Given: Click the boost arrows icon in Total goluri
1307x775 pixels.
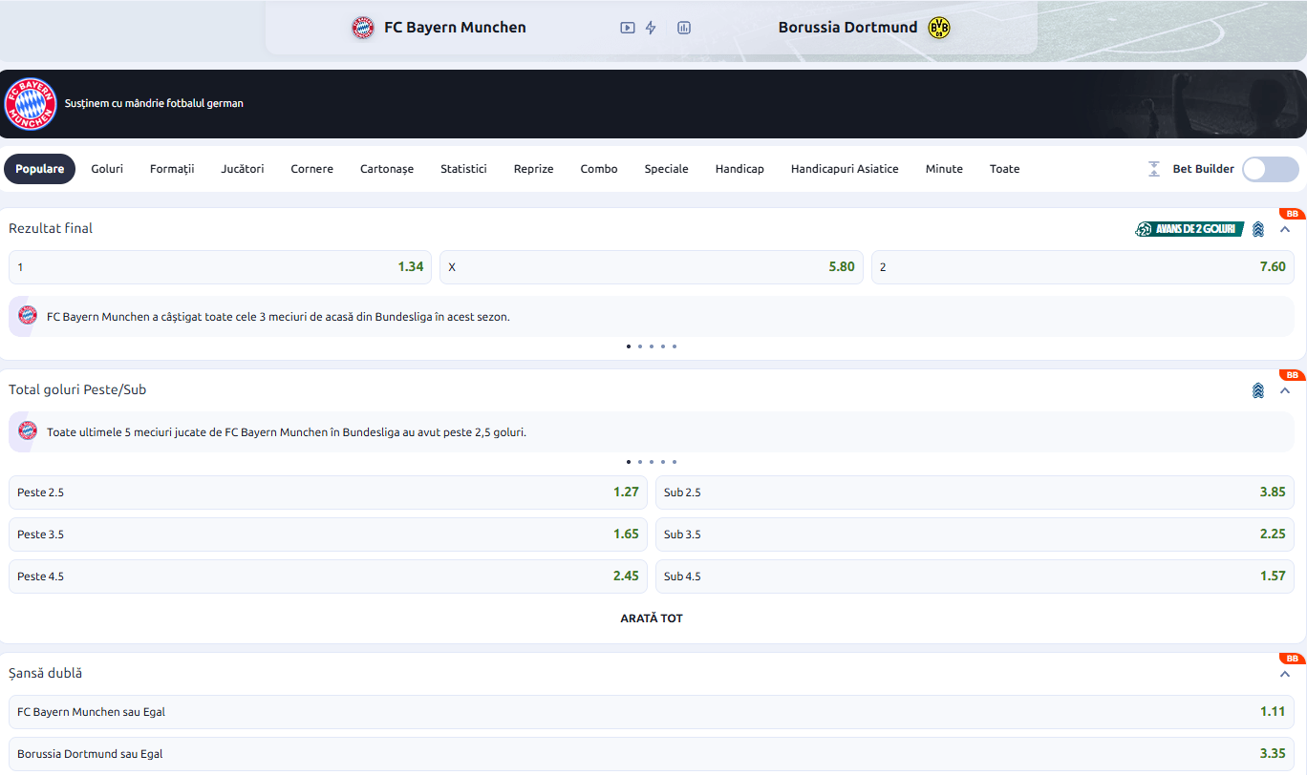Looking at the screenshot, I should click(x=1258, y=390).
